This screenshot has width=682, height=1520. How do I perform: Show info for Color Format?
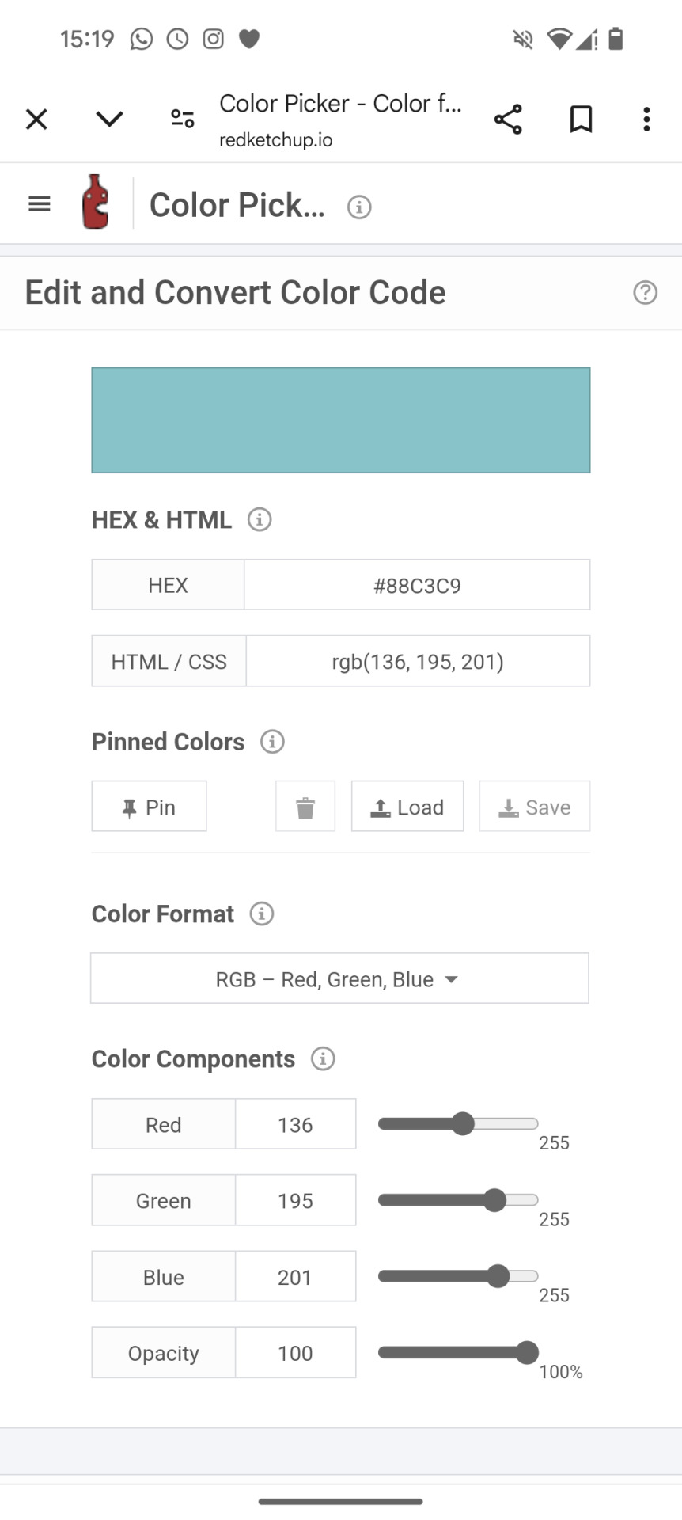click(x=262, y=914)
